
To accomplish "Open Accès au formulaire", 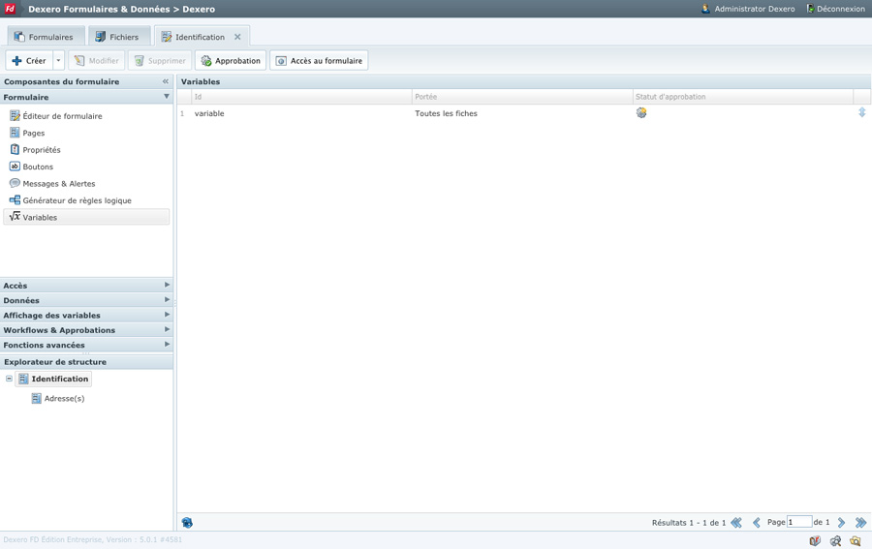I will (319, 61).
